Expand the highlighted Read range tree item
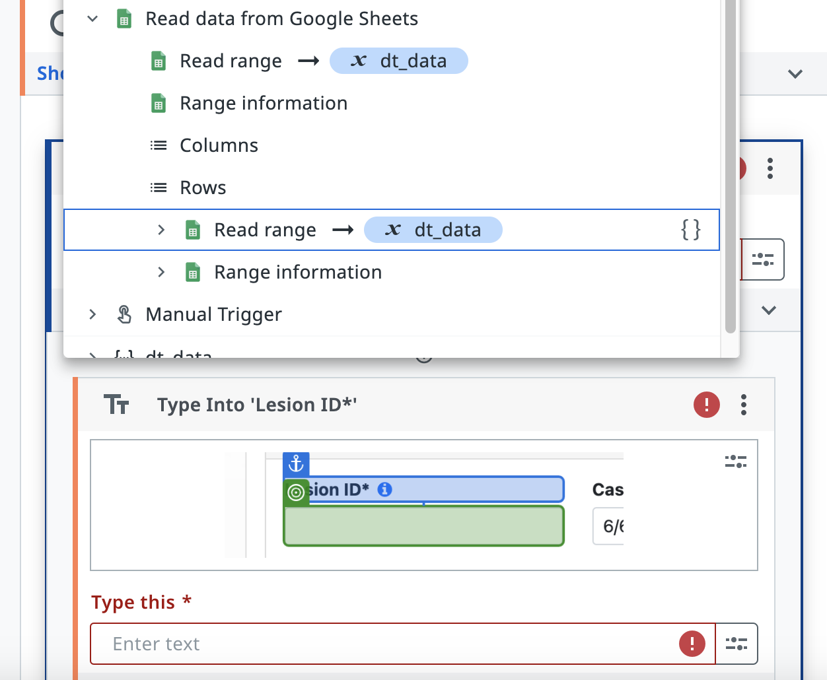The height and width of the screenshot is (680, 827). click(x=161, y=230)
